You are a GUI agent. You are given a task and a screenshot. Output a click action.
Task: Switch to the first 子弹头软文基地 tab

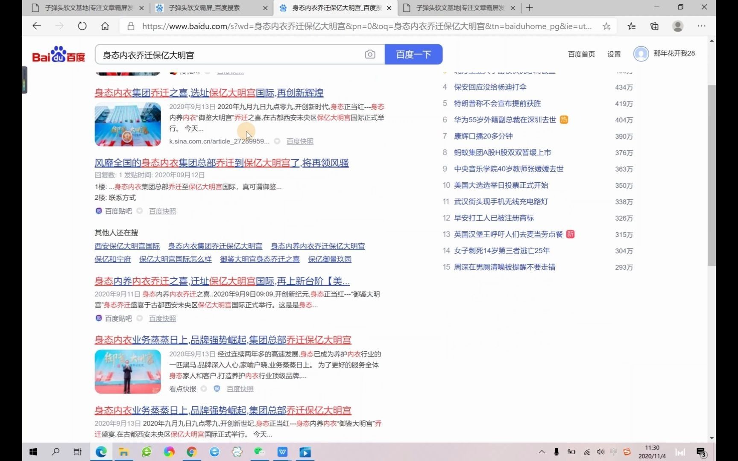point(88,8)
